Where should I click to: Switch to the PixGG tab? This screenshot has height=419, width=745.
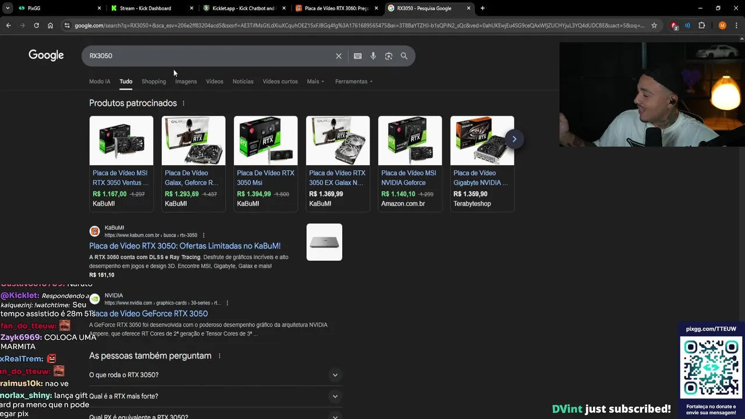pyautogui.click(x=58, y=8)
